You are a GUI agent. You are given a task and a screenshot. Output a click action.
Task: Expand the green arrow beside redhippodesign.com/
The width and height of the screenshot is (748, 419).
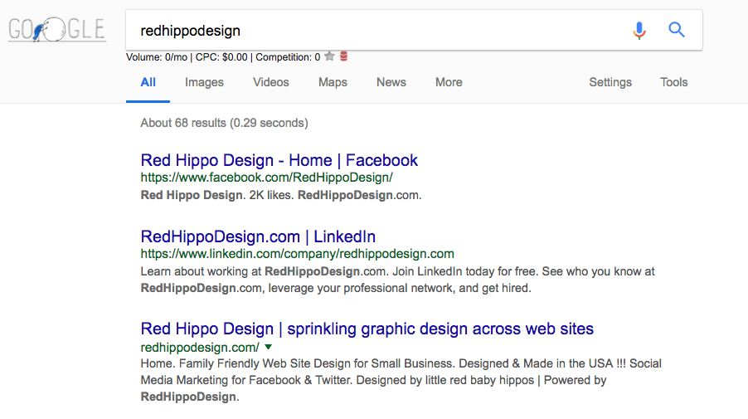tap(268, 347)
